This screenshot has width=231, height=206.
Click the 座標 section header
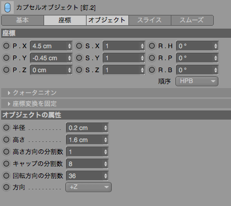(x=116, y=33)
